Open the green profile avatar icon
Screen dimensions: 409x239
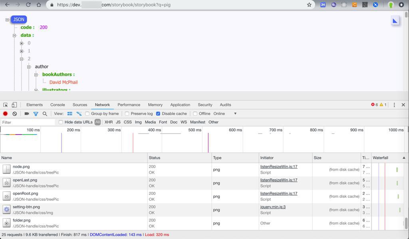click(391, 5)
